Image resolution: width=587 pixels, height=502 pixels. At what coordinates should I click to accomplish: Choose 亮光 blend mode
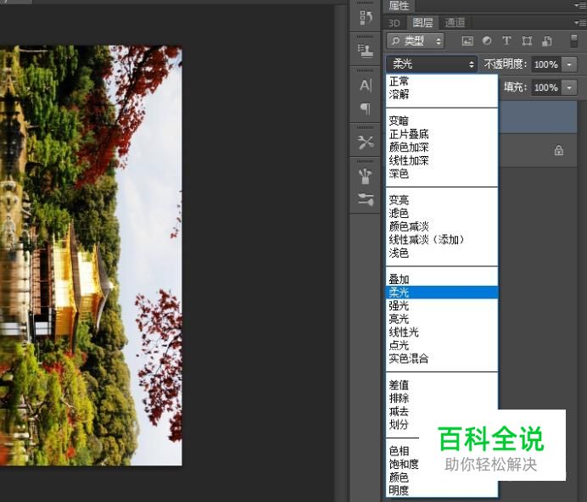tap(442, 319)
